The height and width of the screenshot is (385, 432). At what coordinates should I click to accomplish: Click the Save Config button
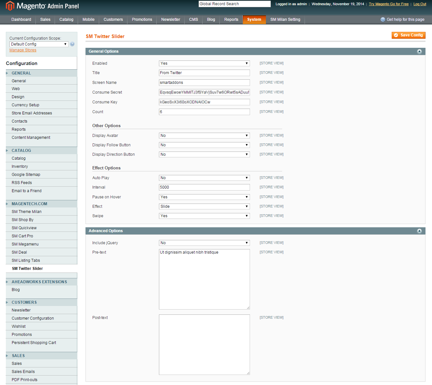click(409, 35)
